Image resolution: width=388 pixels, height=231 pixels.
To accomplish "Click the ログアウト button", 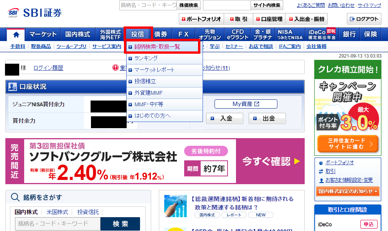I will (364, 19).
